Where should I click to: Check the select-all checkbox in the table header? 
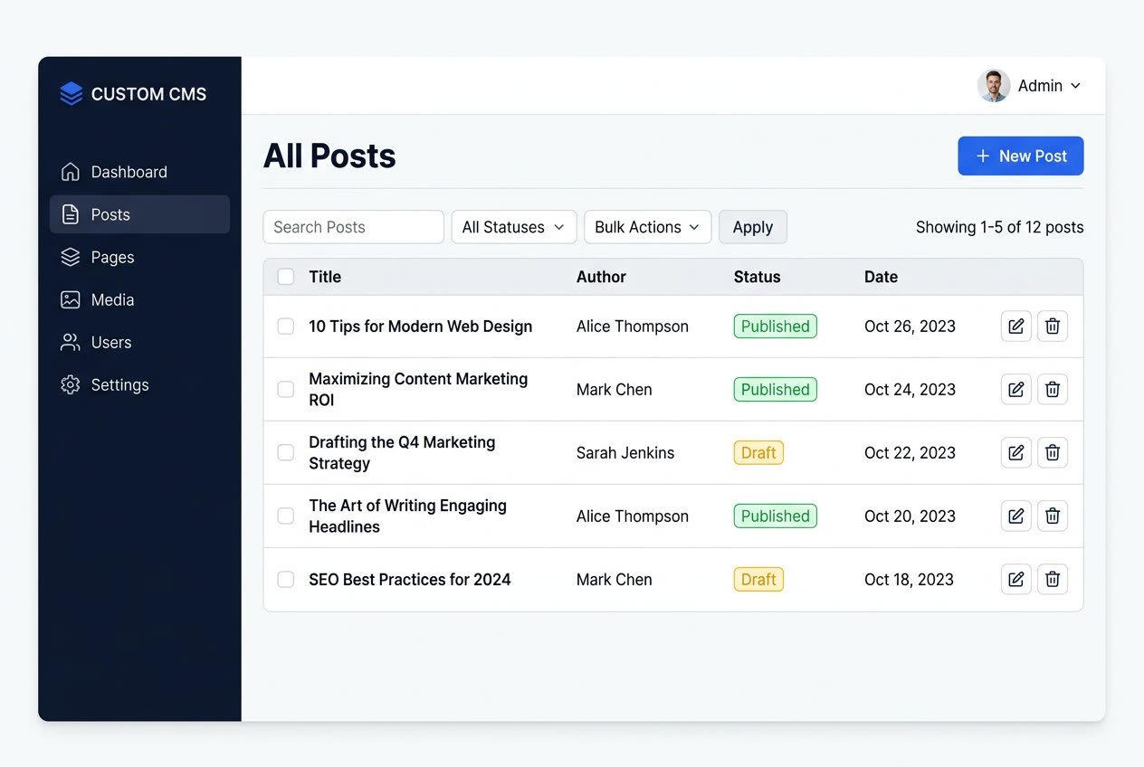point(285,277)
